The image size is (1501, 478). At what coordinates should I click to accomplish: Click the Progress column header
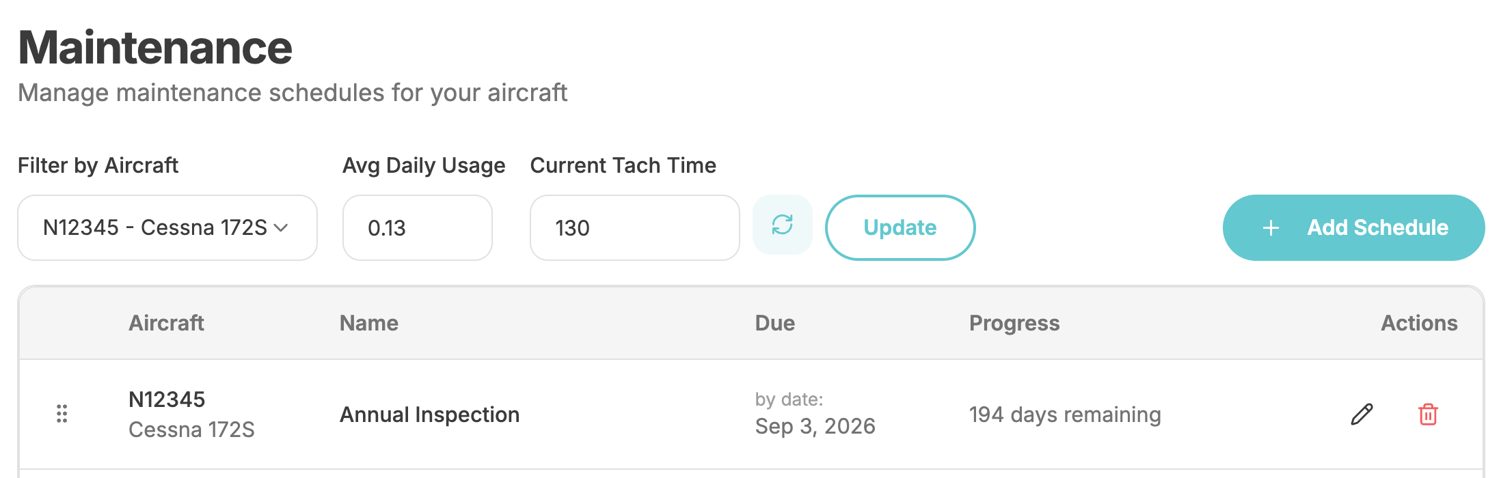click(x=1014, y=323)
